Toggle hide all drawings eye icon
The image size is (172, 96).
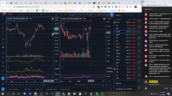tap(3, 74)
